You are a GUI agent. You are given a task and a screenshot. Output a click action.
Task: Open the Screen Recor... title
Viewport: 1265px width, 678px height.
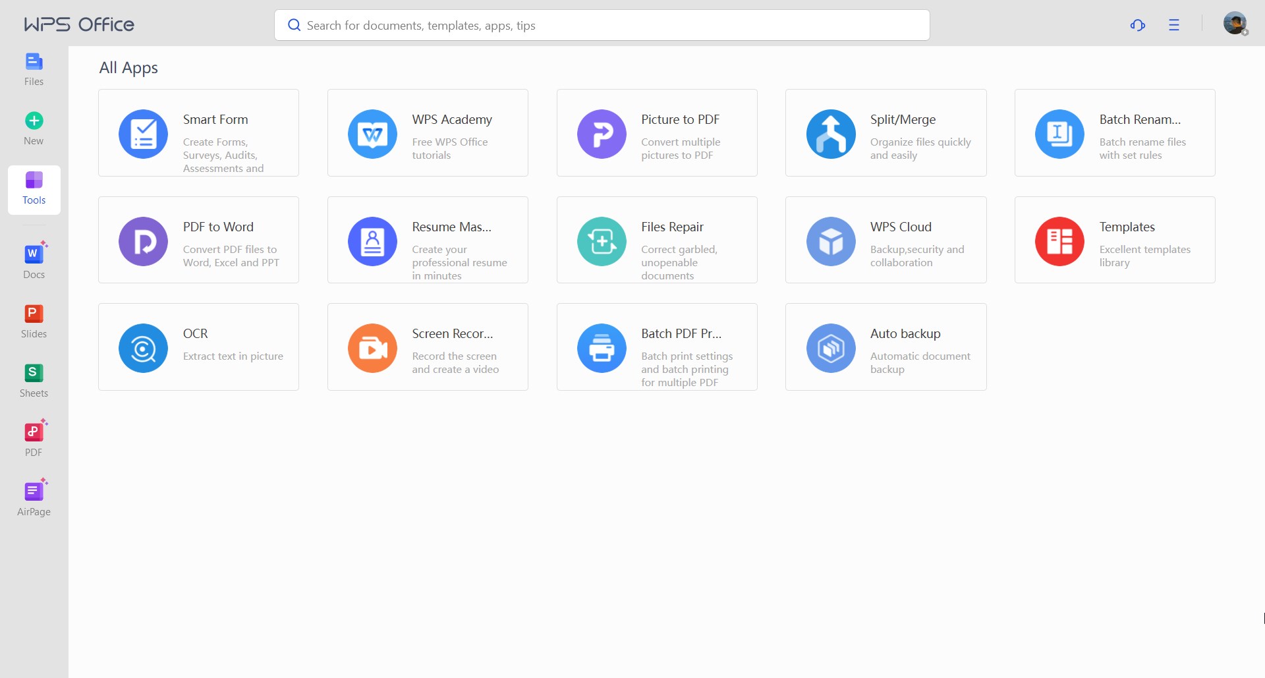coord(453,333)
